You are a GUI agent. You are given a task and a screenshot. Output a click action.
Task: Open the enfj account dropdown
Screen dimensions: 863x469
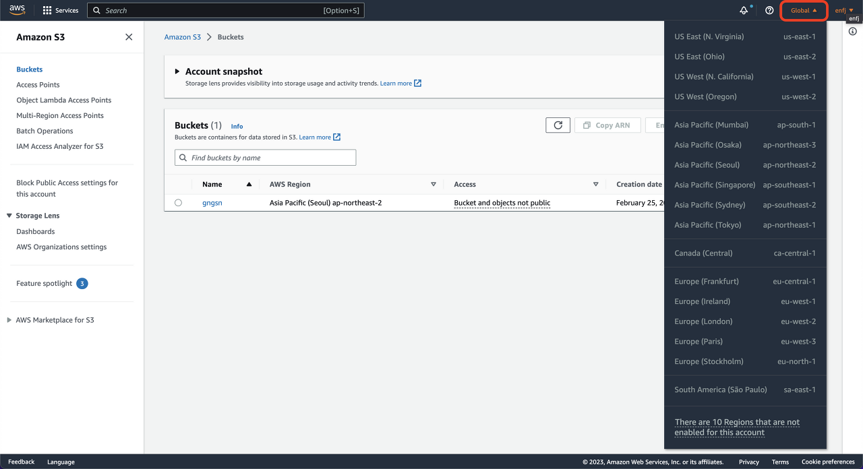tap(844, 10)
